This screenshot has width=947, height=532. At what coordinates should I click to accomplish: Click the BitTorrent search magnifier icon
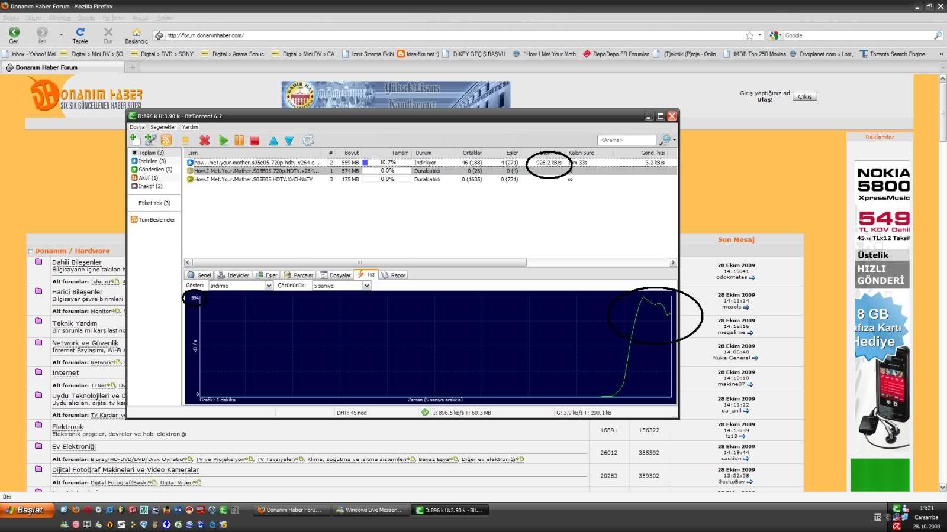click(665, 140)
